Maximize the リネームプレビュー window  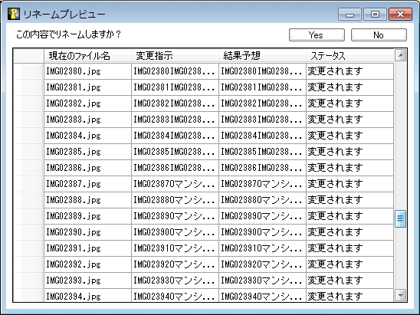tap(375, 15)
